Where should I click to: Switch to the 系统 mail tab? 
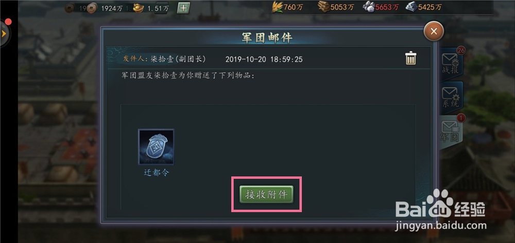coord(451,97)
